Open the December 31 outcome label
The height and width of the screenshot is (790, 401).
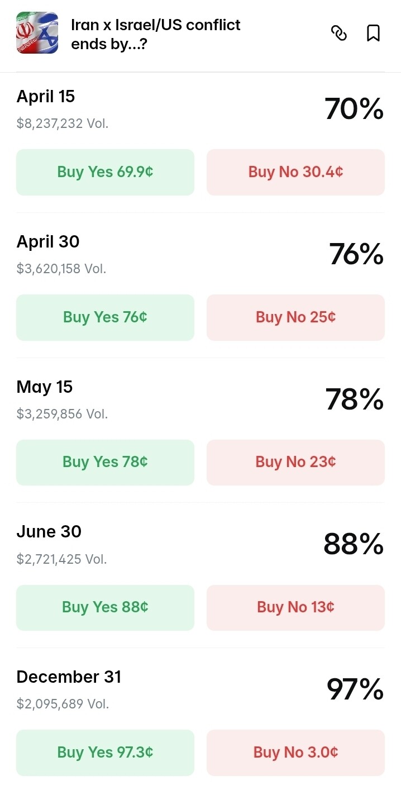[69, 677]
